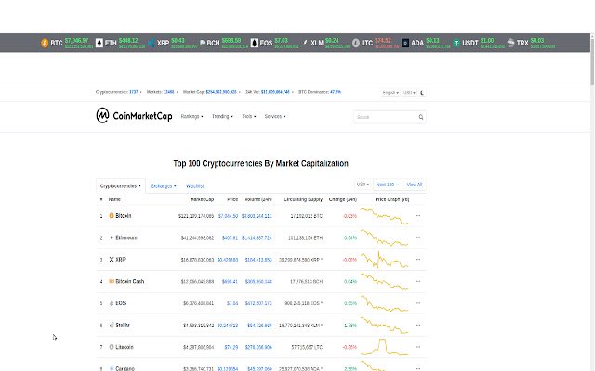Screen dimensions: 595x371
Task: Click the BTC ticker coin icon
Action: [45, 43]
